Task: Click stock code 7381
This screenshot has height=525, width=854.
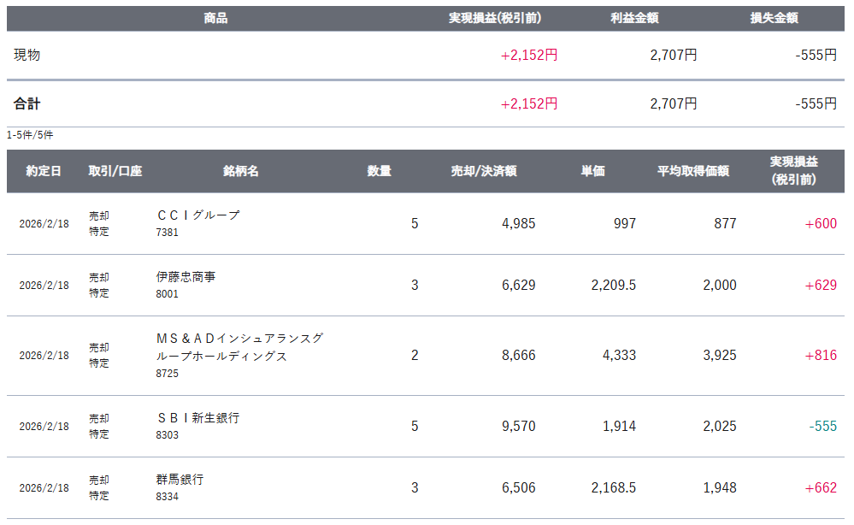Action: pos(168,233)
